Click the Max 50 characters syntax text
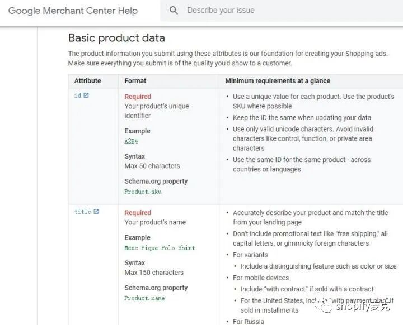 [152, 166]
